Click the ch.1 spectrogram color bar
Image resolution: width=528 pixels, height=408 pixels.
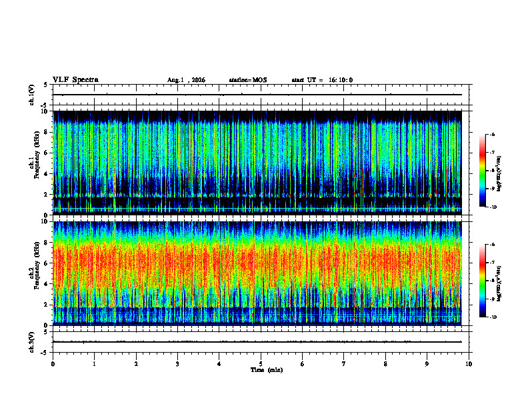(482, 171)
